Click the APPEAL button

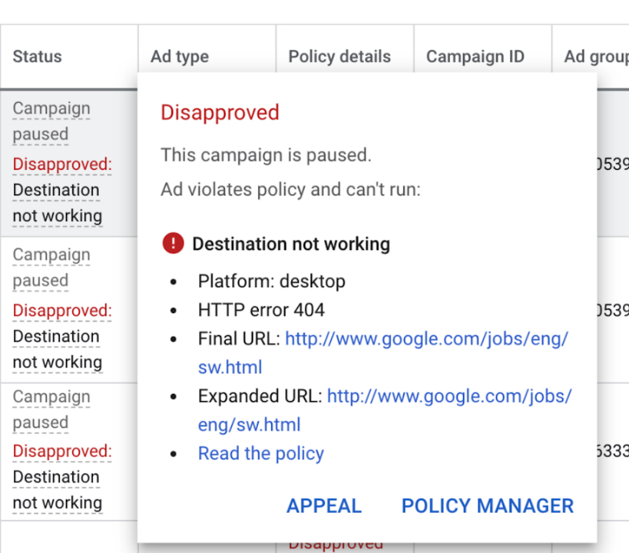click(324, 506)
